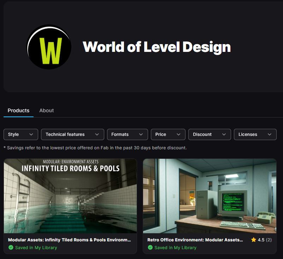Click Retro Office Environment: Modular Assets title

pyautogui.click(x=195, y=240)
